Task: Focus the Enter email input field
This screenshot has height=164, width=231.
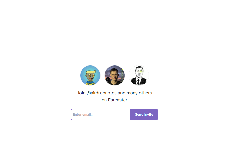Action: point(101,114)
